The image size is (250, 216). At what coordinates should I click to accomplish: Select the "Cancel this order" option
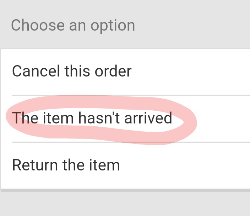72,72
